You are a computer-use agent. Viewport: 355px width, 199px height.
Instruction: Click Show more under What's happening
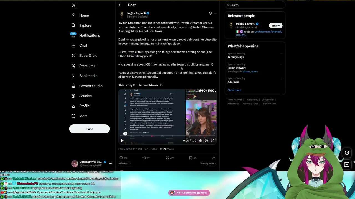234,90
